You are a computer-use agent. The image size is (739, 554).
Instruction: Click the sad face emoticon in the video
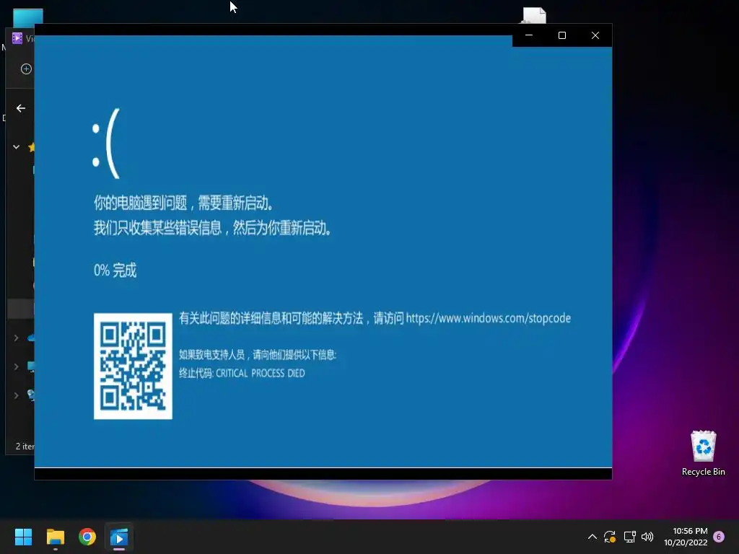point(106,144)
